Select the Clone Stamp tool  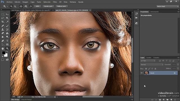pyautogui.click(x=3, y=29)
